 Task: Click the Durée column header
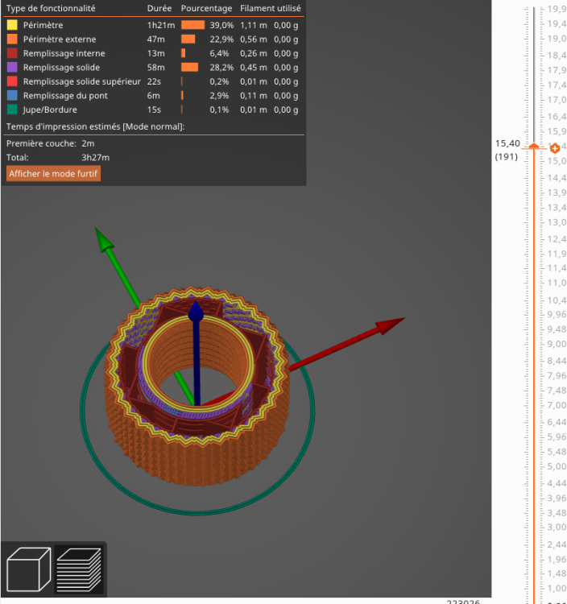click(159, 8)
